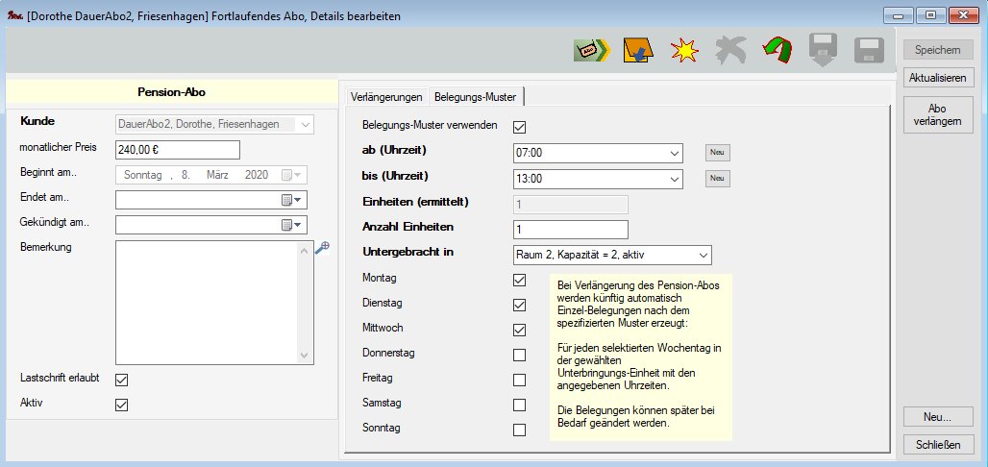Open the Untergebracht in room dropdown
Screen dimensions: 988x467
pyautogui.click(x=702, y=255)
